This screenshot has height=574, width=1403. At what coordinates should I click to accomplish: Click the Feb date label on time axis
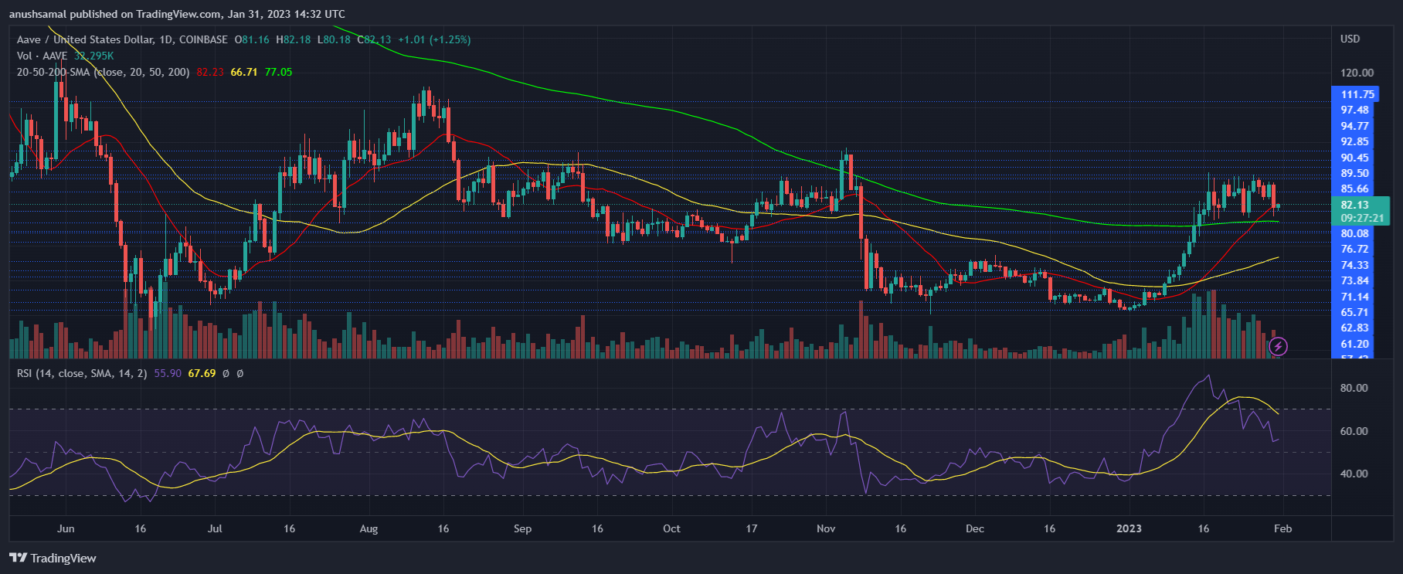pyautogui.click(x=1282, y=528)
